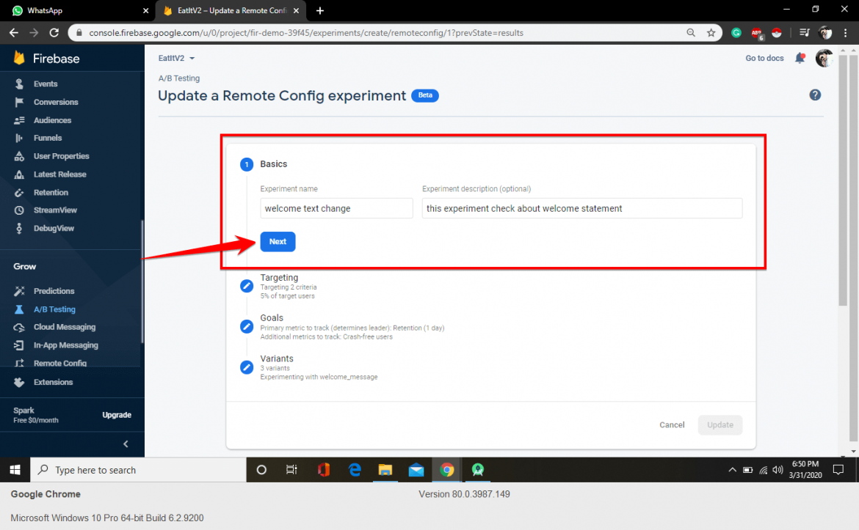
Task: Select DebugView in the sidebar menu
Action: pyautogui.click(x=54, y=229)
